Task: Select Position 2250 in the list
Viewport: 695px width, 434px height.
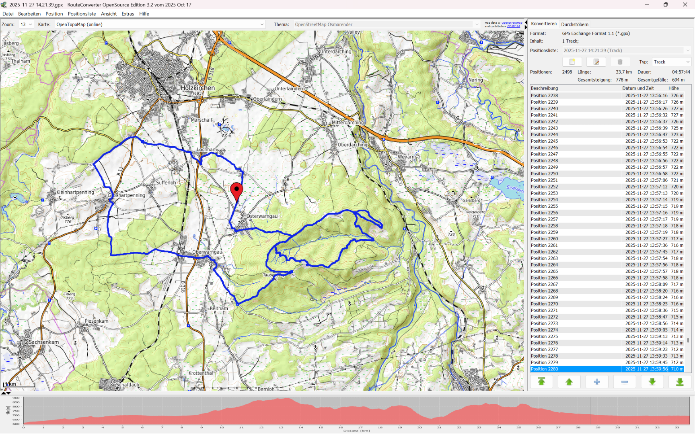Action: [x=544, y=174]
